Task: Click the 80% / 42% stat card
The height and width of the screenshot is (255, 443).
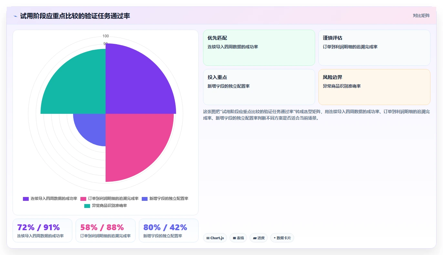Action: [x=169, y=230]
